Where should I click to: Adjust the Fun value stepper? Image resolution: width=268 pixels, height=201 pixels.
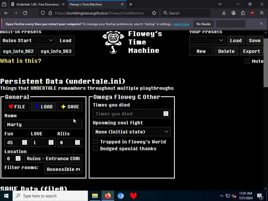(x=25, y=142)
